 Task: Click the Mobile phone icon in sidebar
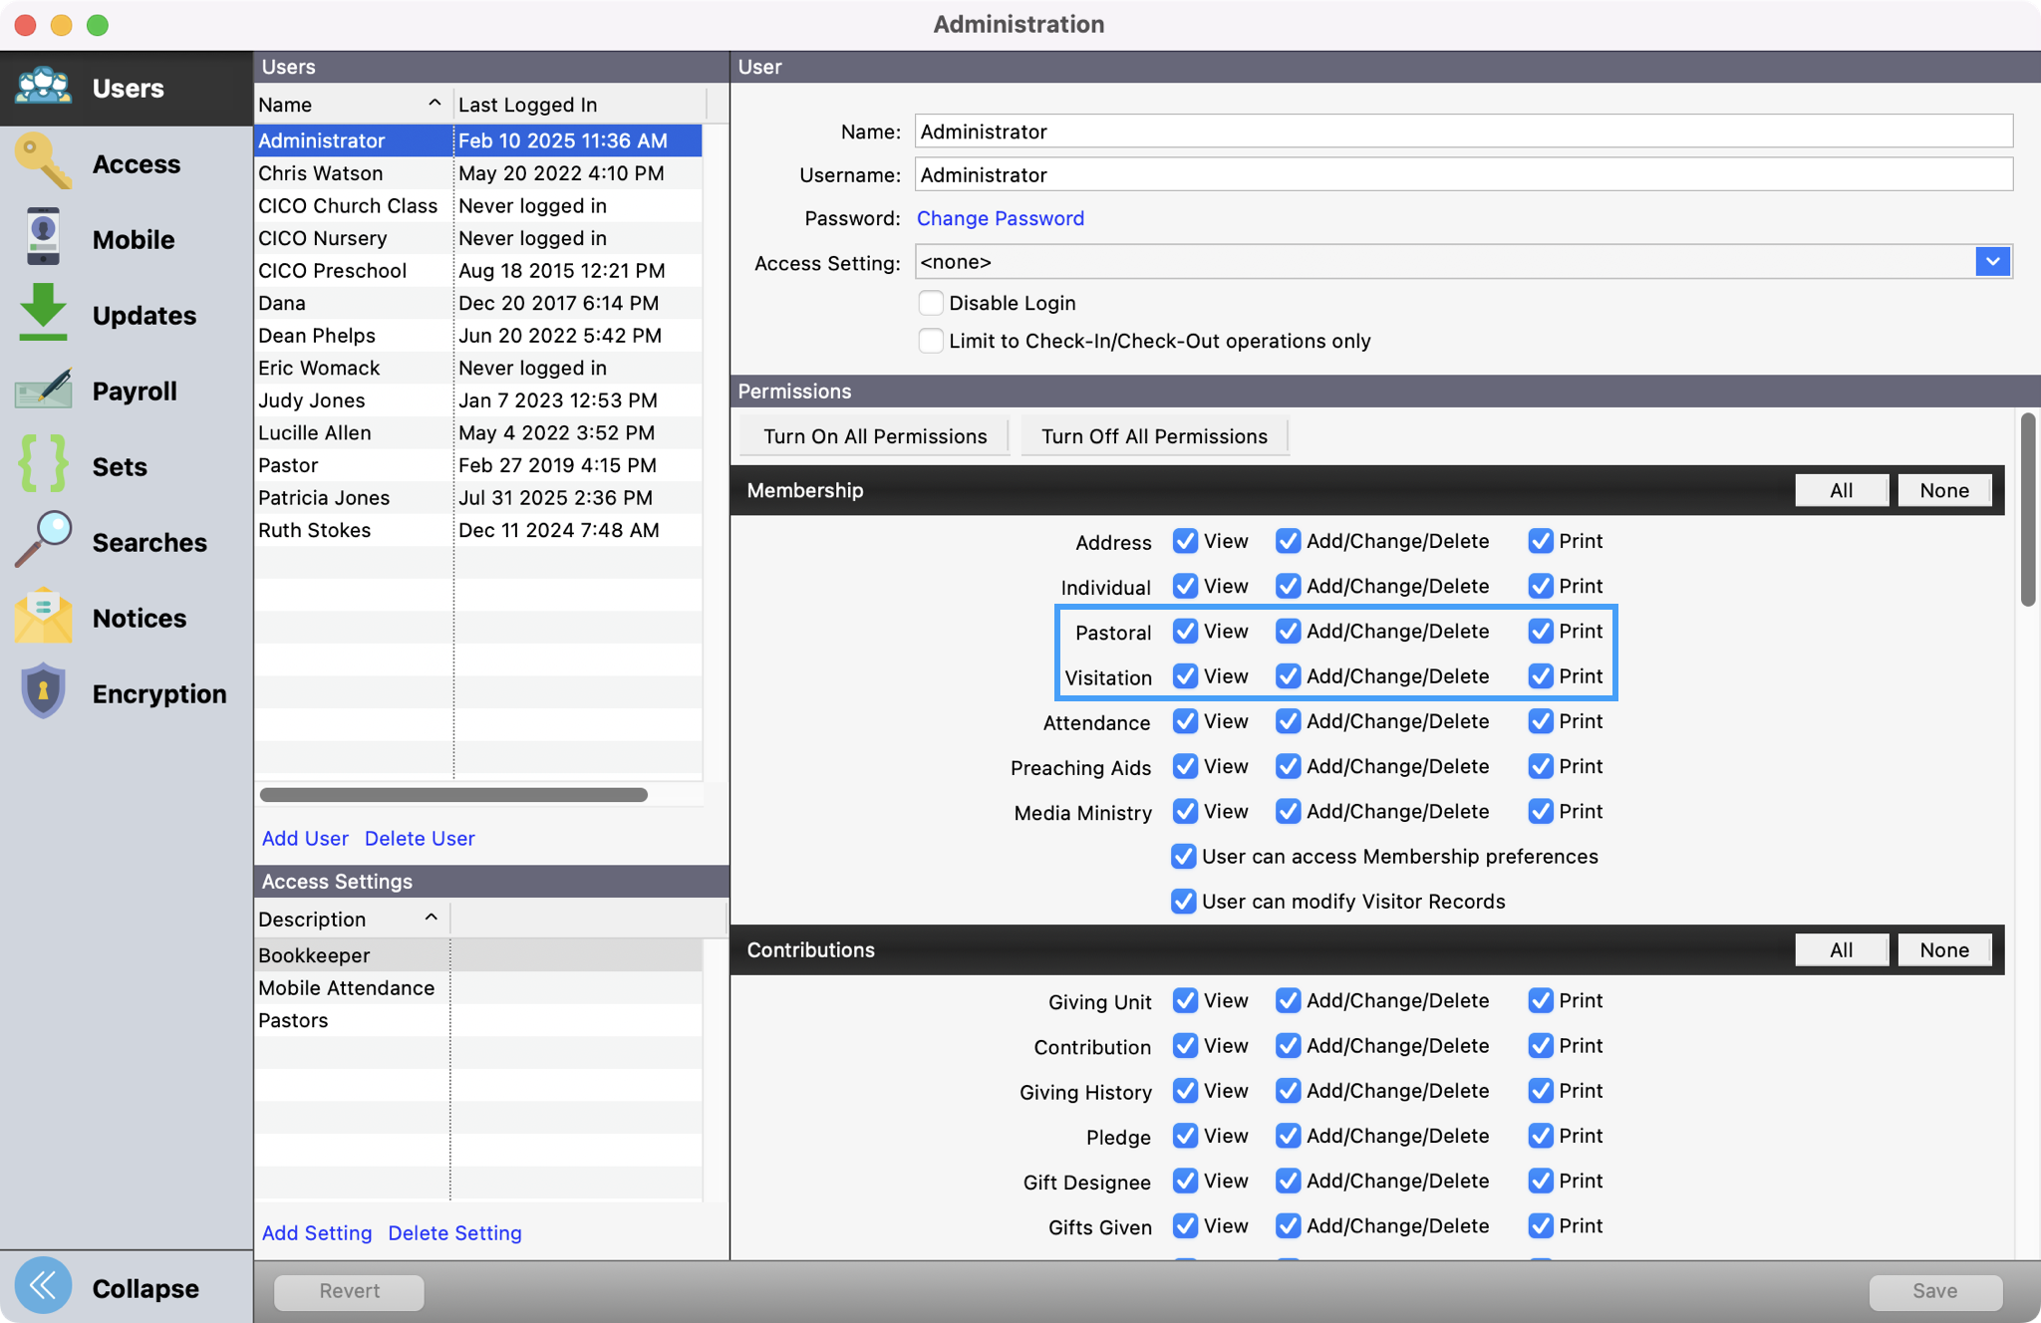click(x=41, y=237)
